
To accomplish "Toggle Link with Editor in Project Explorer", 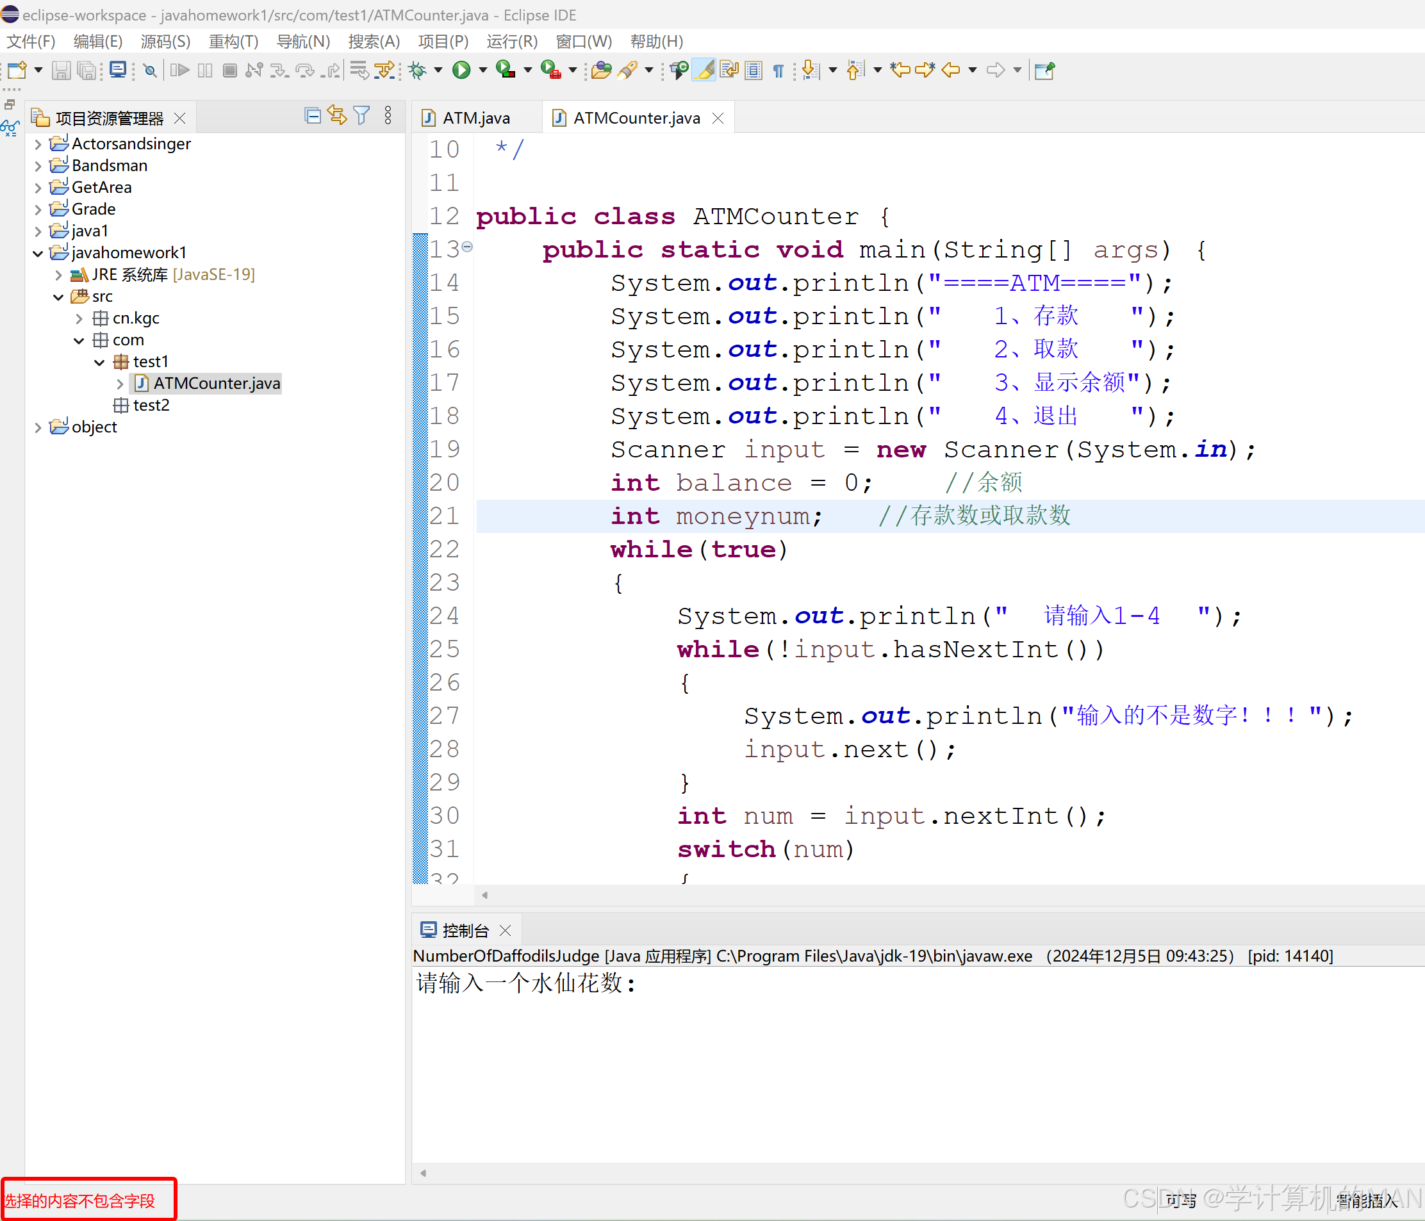I will pos(337,116).
